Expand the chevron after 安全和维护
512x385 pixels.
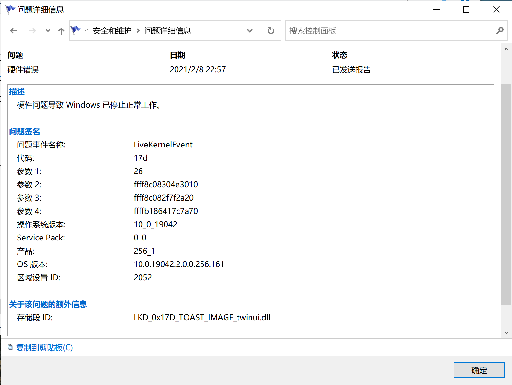click(x=138, y=31)
